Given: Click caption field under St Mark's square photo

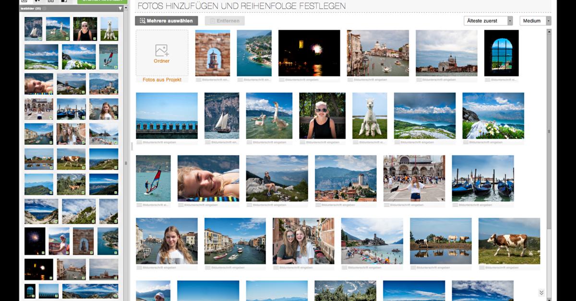Looking at the screenshot, I should [417, 205].
